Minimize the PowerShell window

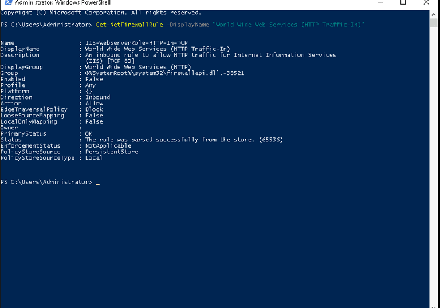(x=380, y=2)
